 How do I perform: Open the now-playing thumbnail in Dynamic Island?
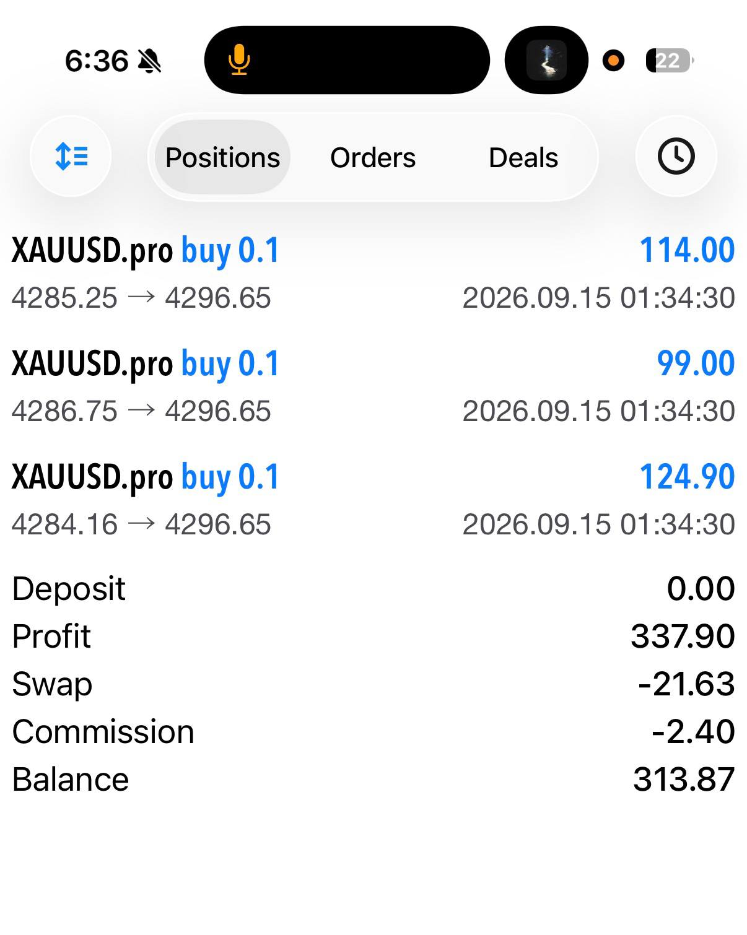pyautogui.click(x=546, y=60)
